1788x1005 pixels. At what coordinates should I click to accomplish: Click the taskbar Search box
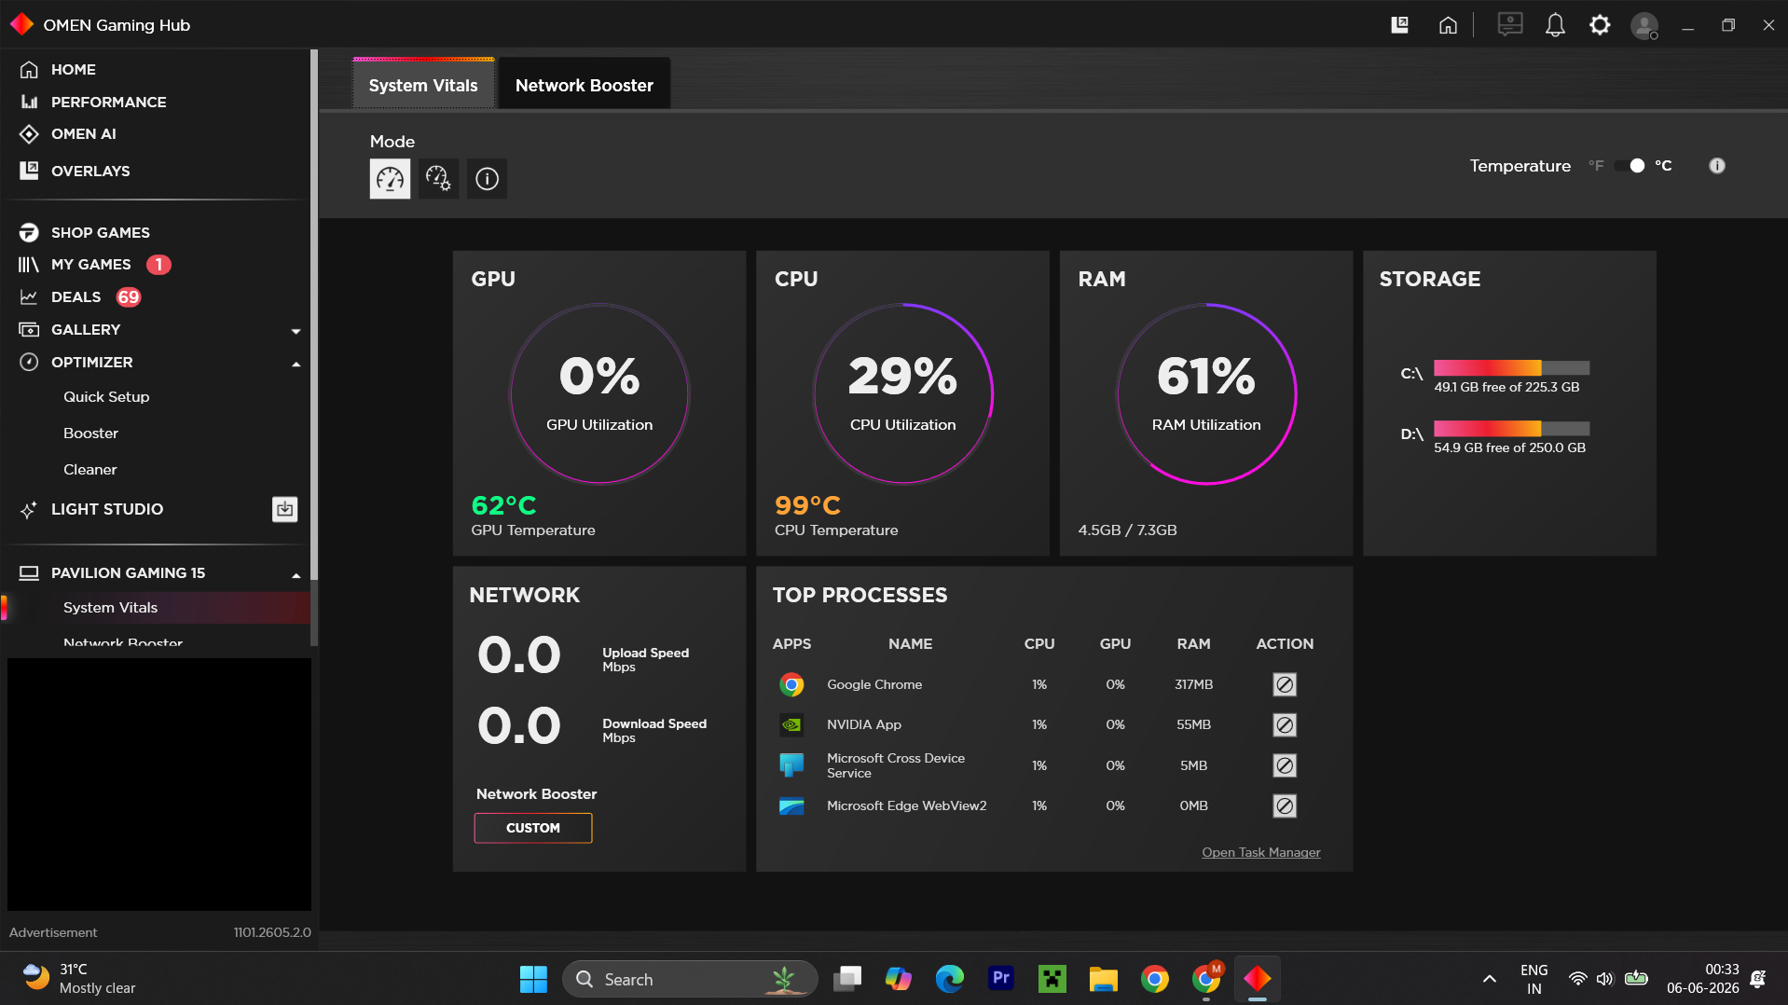(690, 979)
